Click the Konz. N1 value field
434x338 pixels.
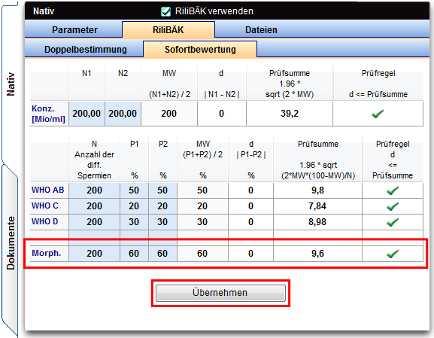pyautogui.click(x=86, y=114)
